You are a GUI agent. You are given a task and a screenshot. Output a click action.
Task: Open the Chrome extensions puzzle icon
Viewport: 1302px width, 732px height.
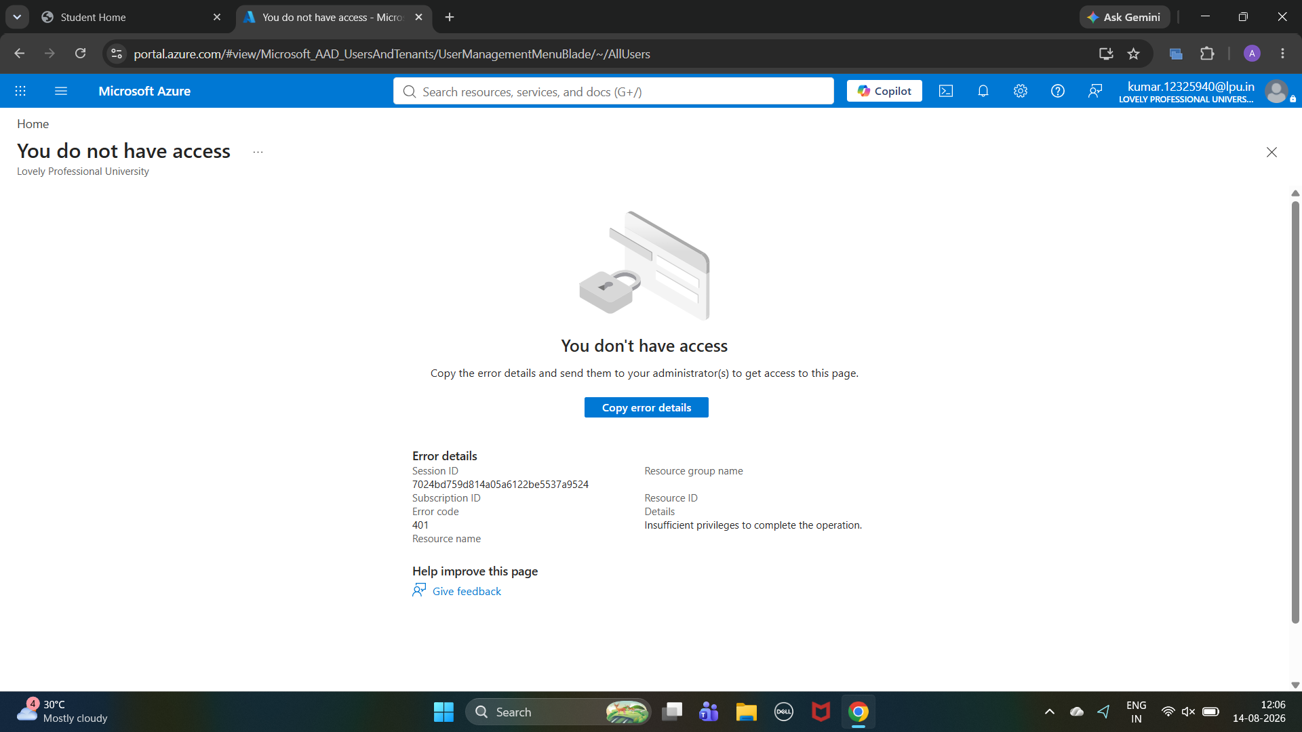[1207, 54]
